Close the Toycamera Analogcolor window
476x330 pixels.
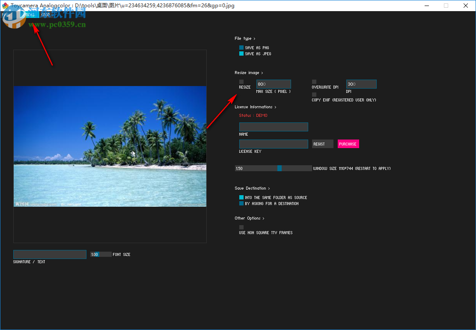[466, 6]
